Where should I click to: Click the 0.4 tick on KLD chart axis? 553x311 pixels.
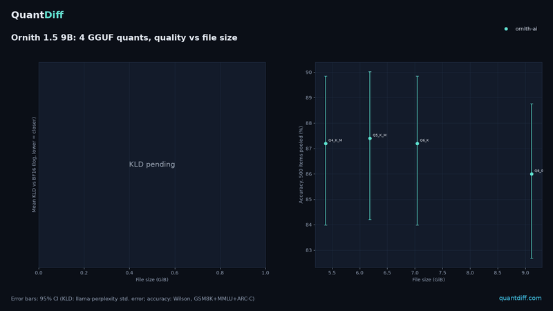click(129, 272)
